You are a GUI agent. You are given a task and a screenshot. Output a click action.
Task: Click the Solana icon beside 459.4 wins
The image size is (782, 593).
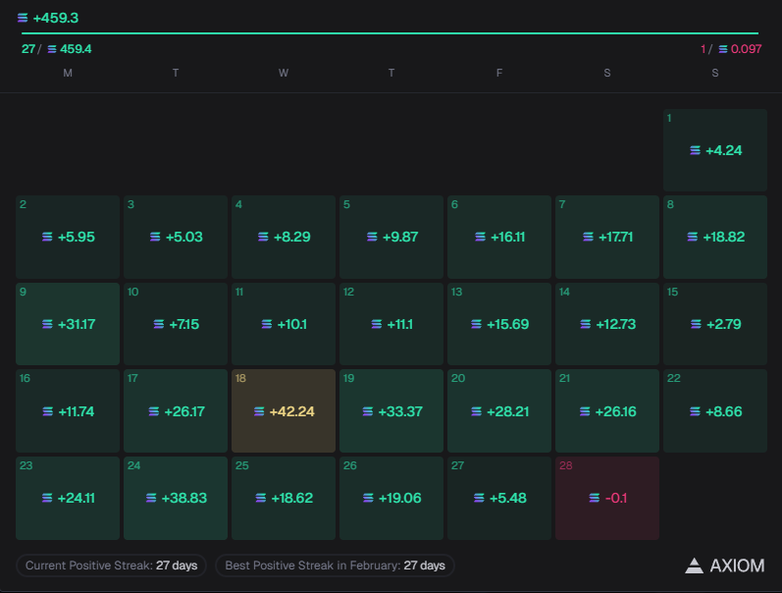[x=52, y=49]
